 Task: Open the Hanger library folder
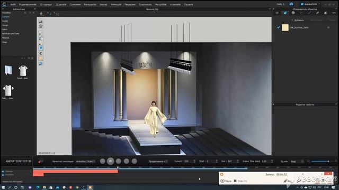tap(5, 25)
